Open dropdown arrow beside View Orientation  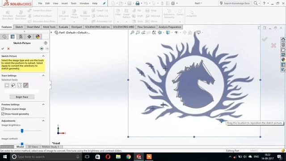pos(163,33)
